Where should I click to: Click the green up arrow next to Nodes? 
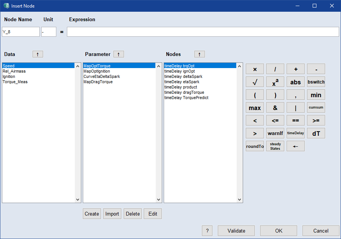tap(200, 54)
